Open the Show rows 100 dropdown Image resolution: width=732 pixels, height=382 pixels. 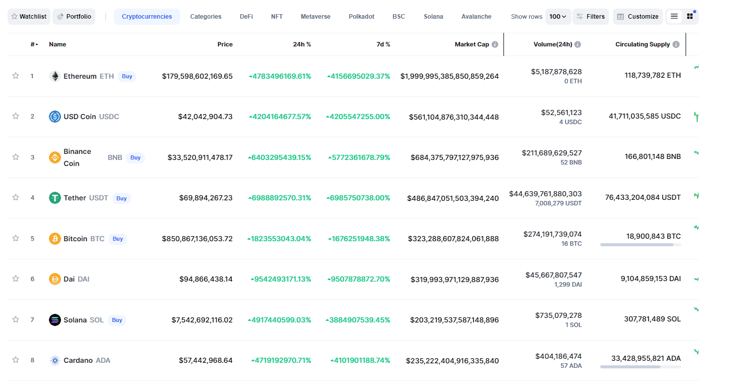pyautogui.click(x=558, y=17)
